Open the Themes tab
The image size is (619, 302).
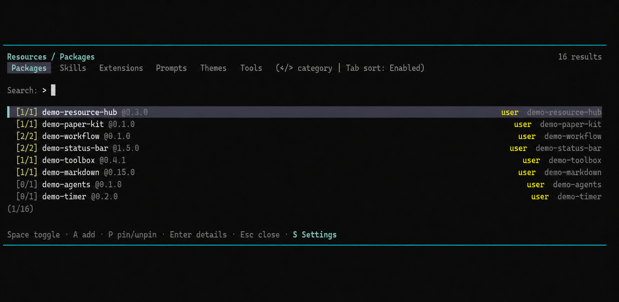[213, 68]
